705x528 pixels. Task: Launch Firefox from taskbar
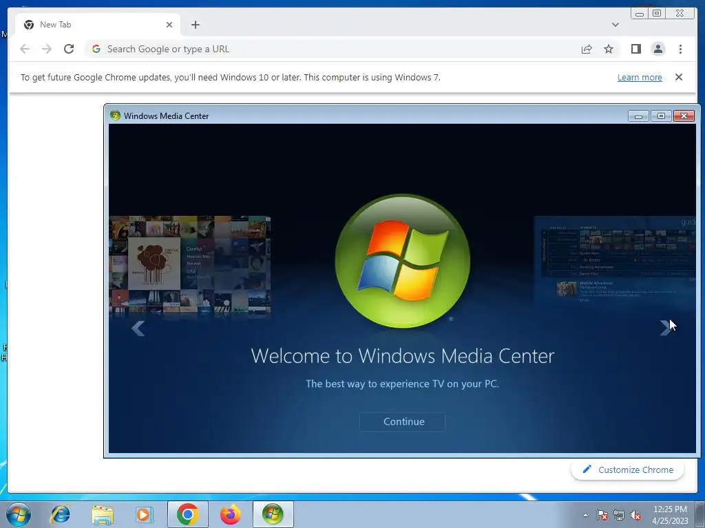pos(230,514)
